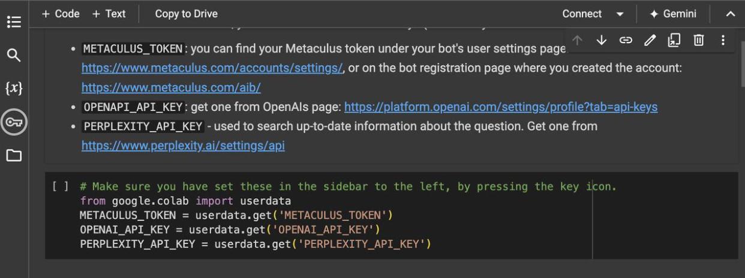Add a new Code cell
745x278 pixels.
coord(61,14)
